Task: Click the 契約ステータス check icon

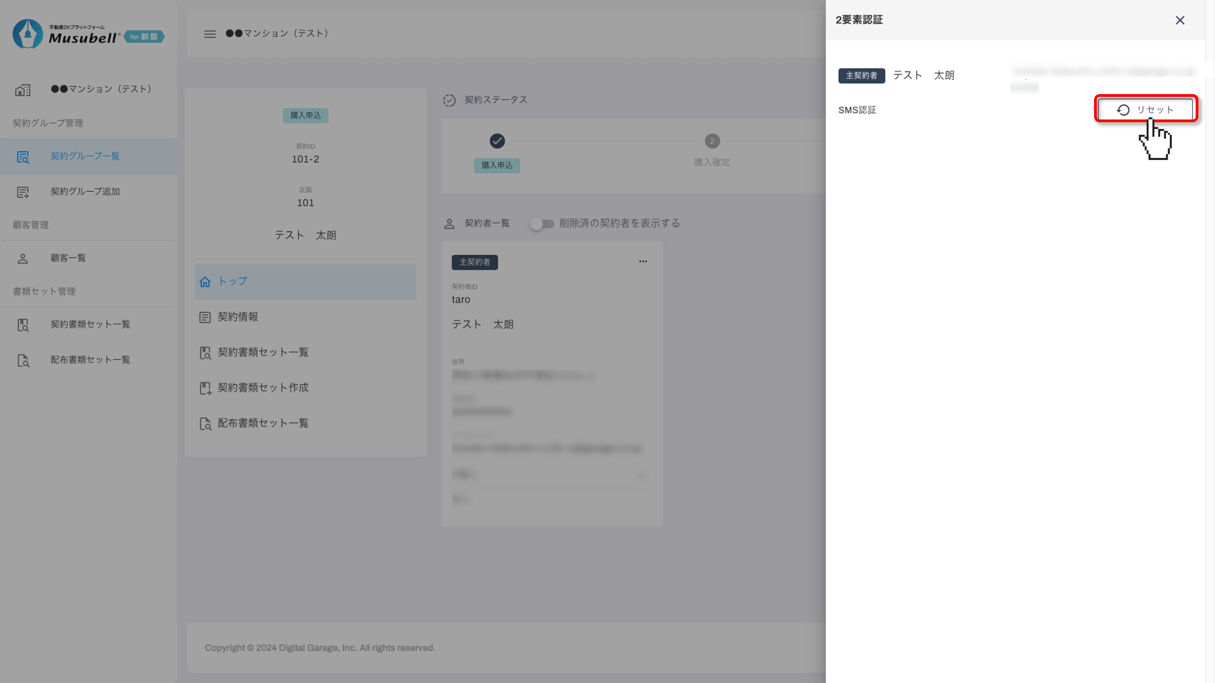Action: coord(449,100)
